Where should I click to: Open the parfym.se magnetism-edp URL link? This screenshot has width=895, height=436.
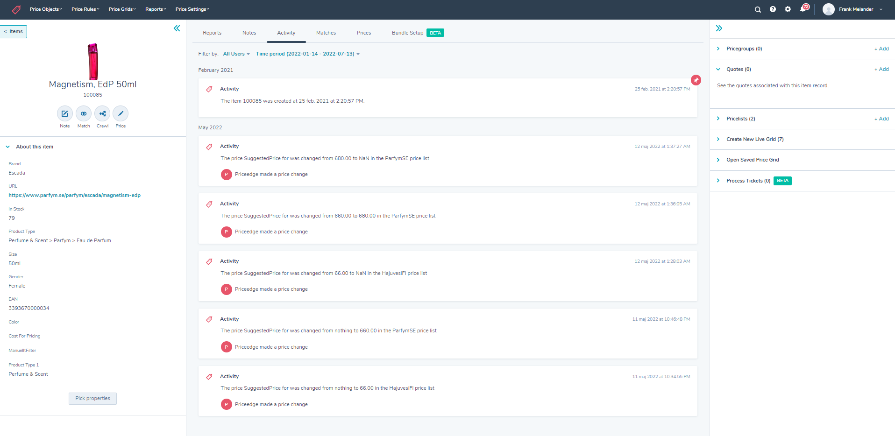coord(75,196)
